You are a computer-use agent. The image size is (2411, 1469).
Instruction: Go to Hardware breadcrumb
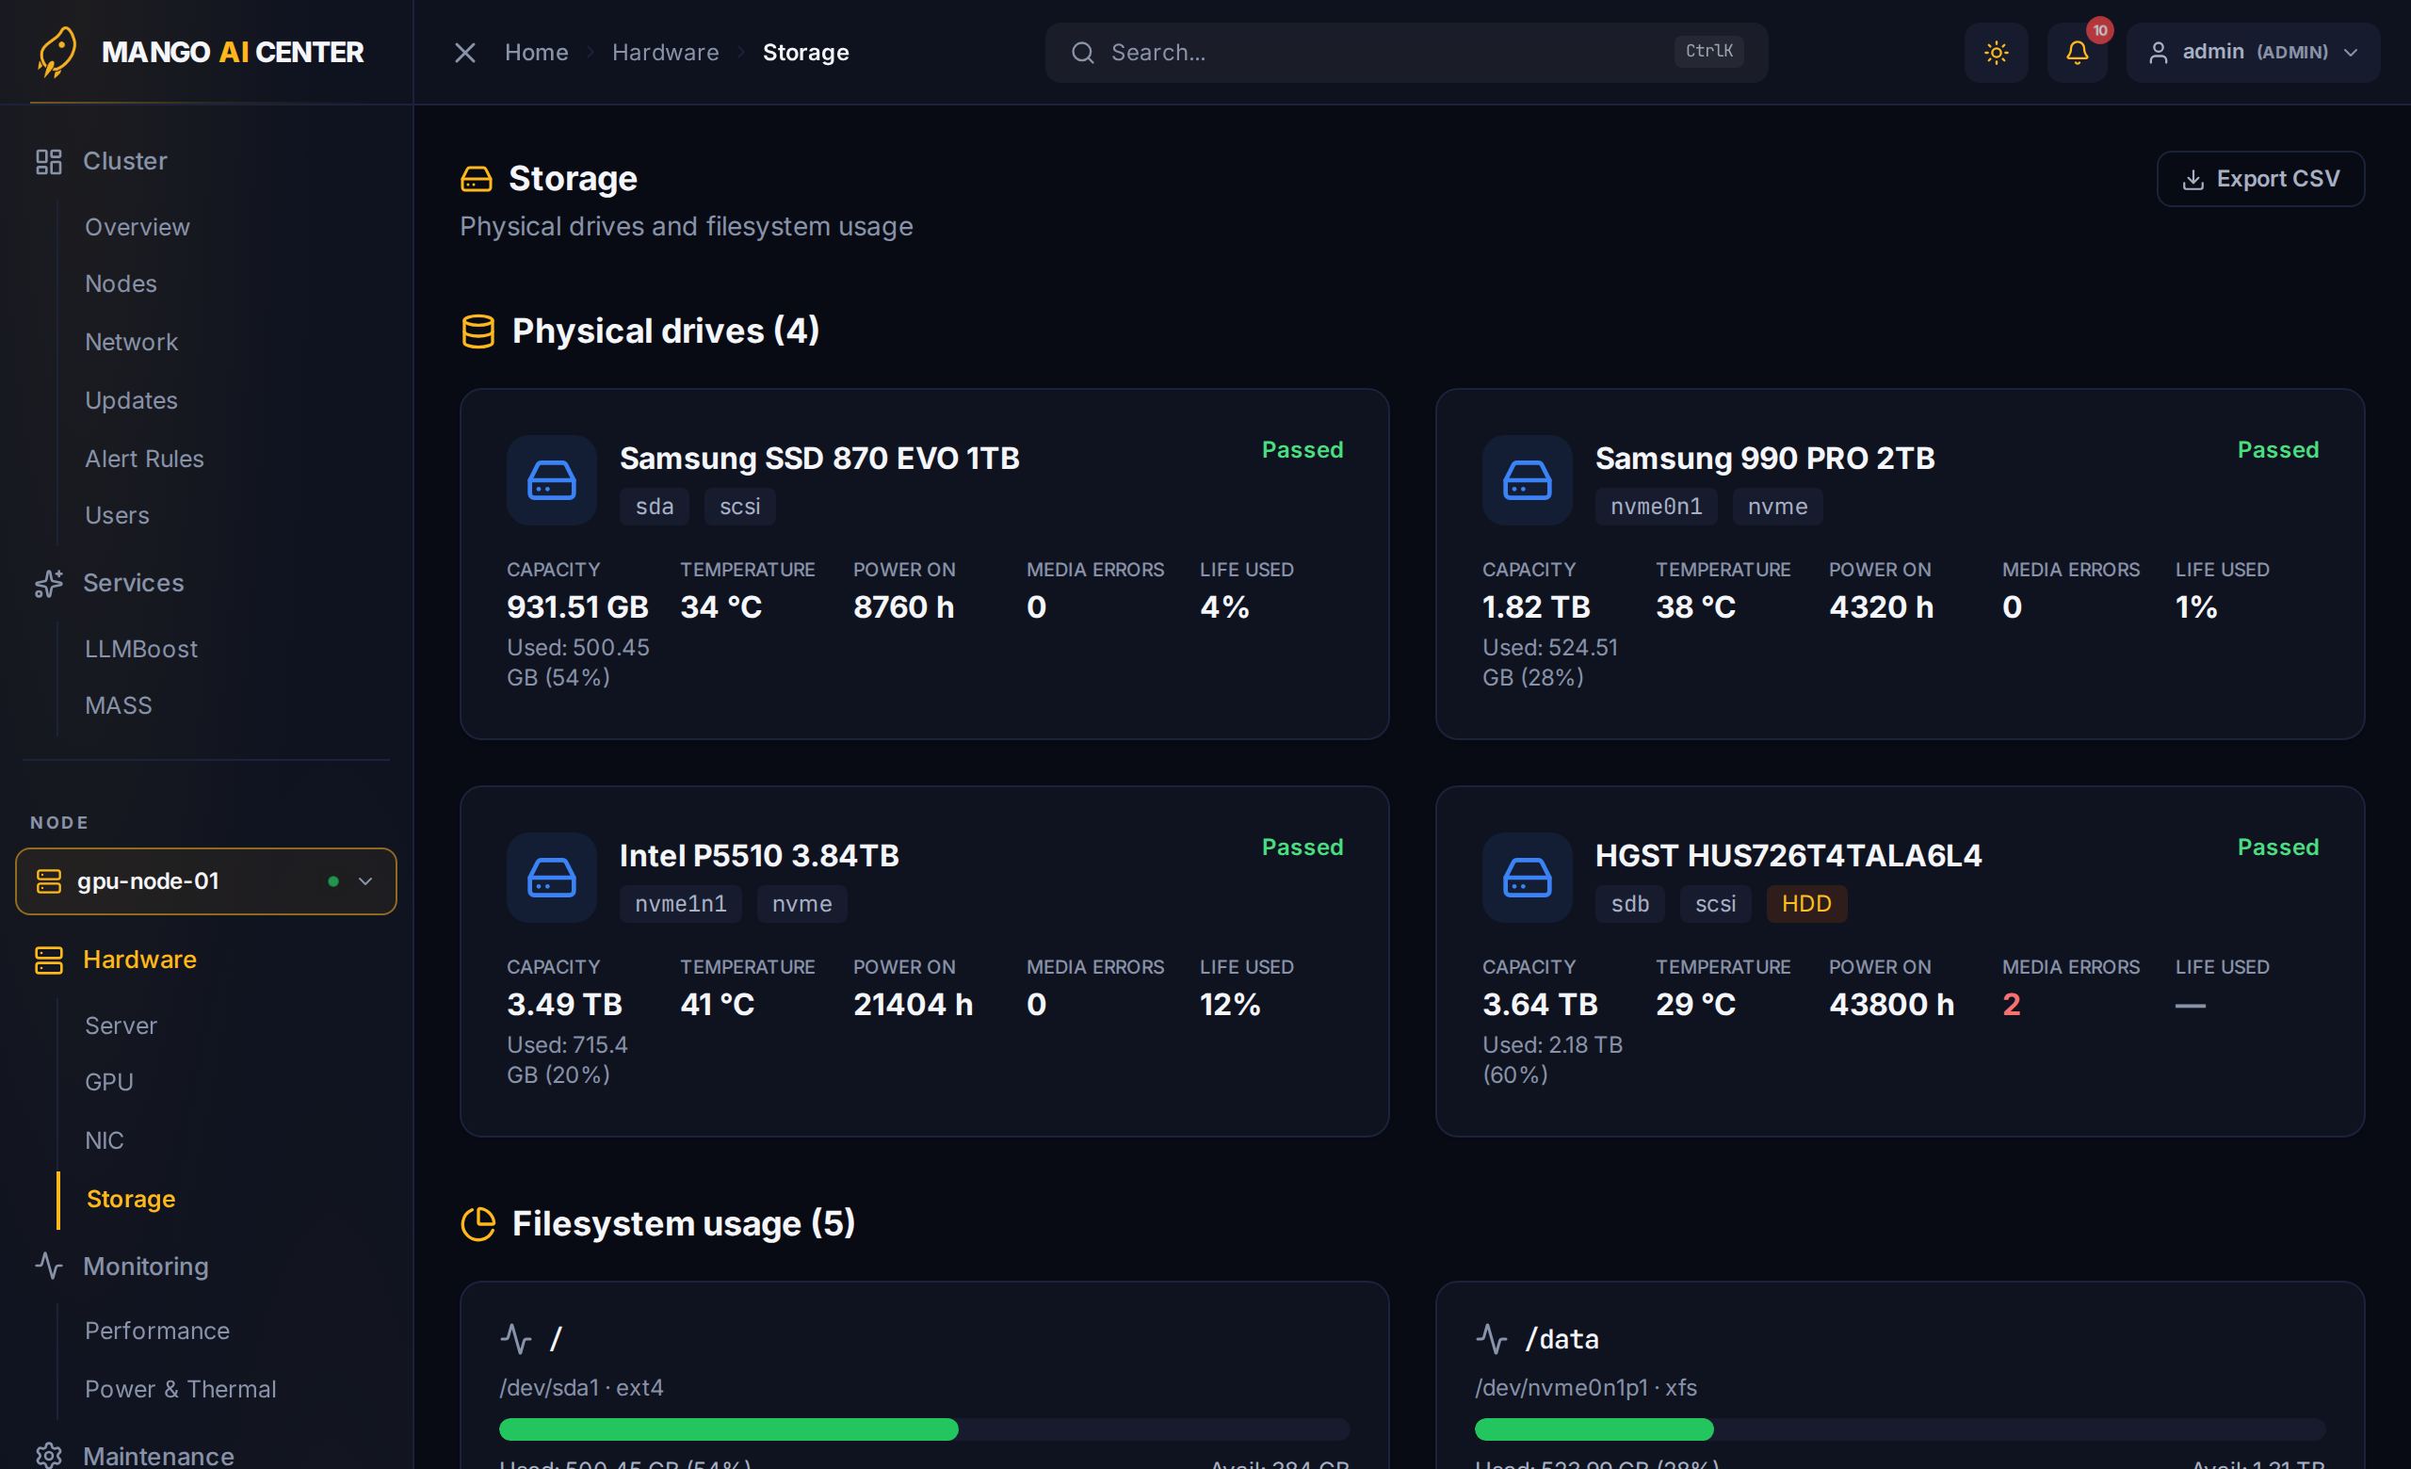tap(665, 53)
